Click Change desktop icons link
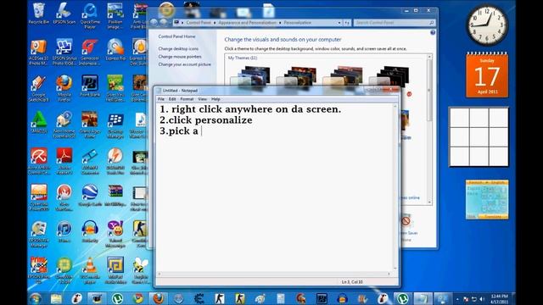 [178, 49]
